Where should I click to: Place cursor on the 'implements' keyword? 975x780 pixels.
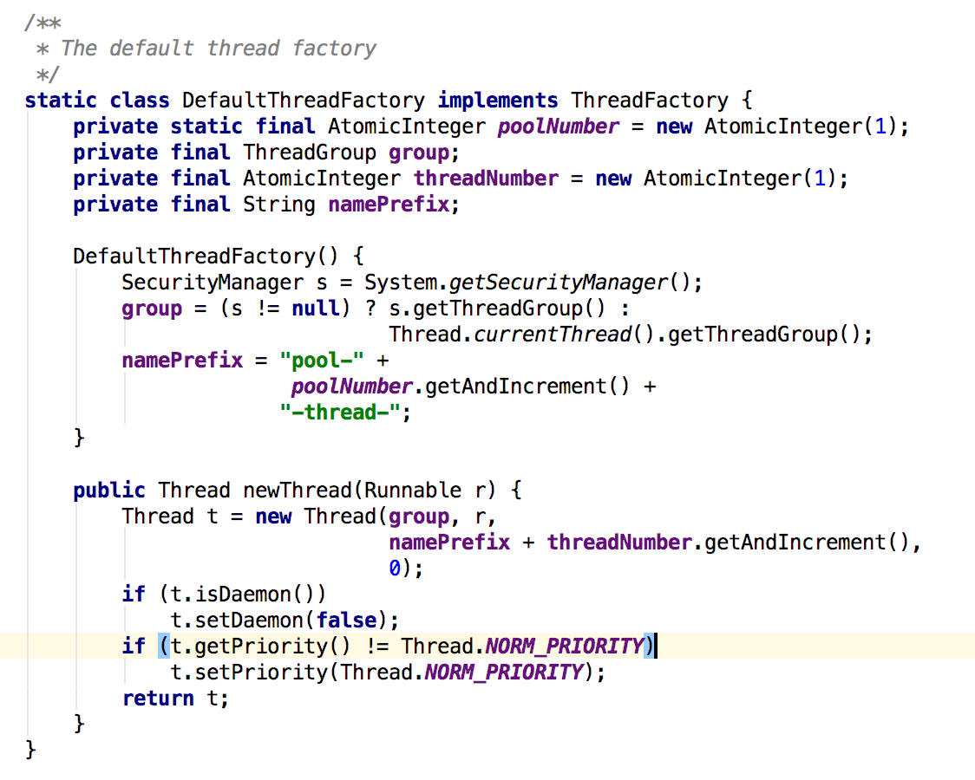[497, 101]
